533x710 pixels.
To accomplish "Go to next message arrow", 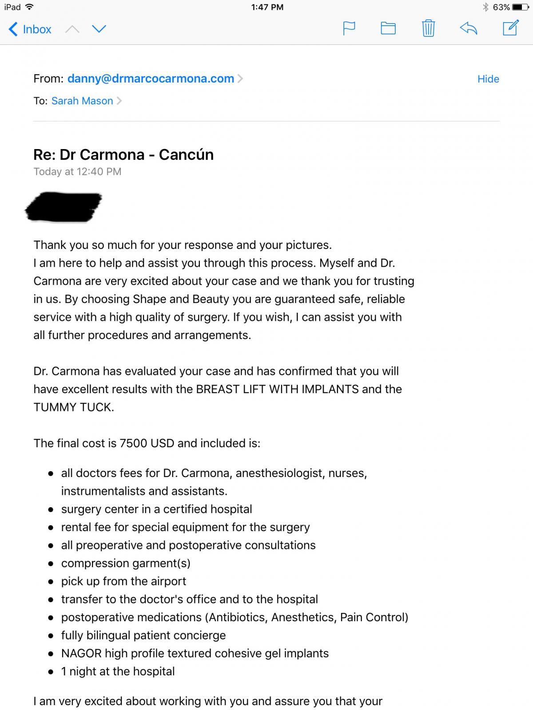I will [99, 29].
